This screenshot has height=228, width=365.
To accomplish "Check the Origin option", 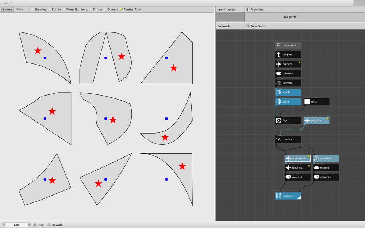I will [x=91, y=9].
